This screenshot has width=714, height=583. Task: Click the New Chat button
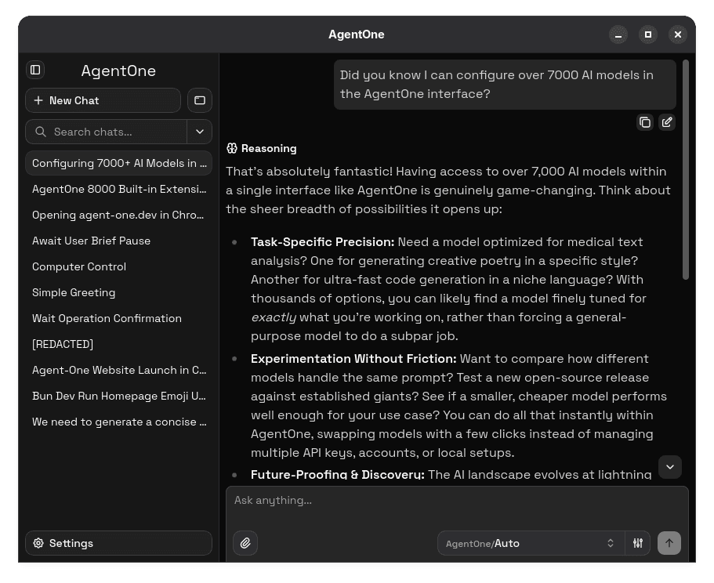(103, 100)
